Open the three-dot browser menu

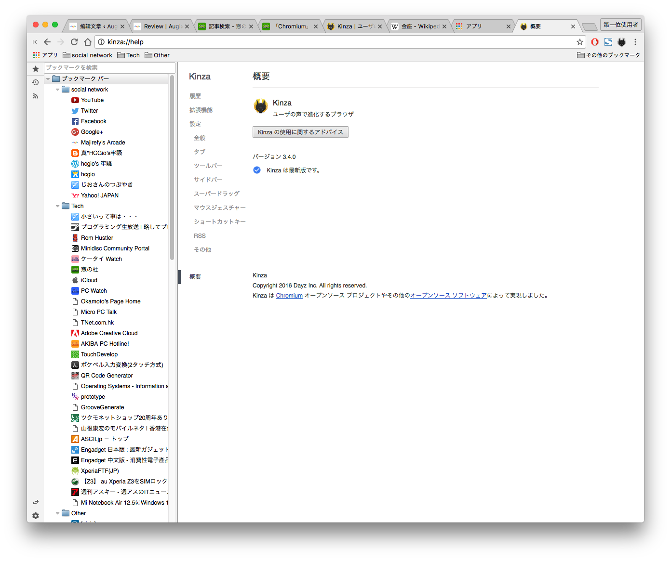[635, 42]
